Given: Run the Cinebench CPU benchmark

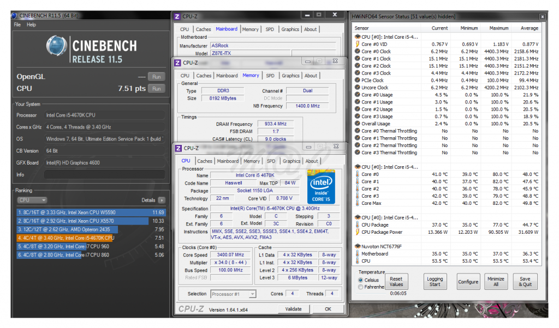Looking at the screenshot, I should [157, 88].
